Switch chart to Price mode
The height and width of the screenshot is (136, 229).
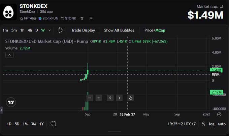coord(149,30)
